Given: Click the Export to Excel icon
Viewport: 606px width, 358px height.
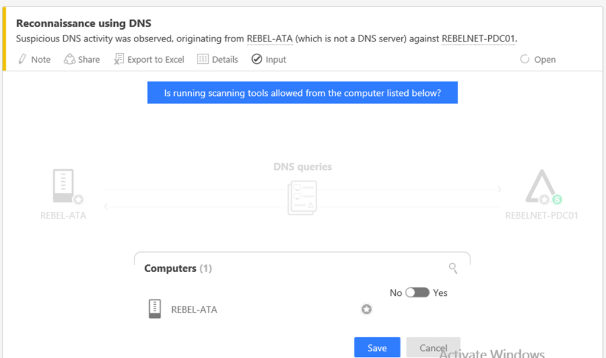Looking at the screenshot, I should click(x=119, y=59).
